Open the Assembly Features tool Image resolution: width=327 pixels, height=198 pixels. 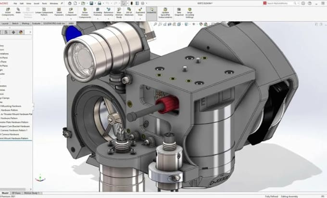pyautogui.click(x=98, y=12)
